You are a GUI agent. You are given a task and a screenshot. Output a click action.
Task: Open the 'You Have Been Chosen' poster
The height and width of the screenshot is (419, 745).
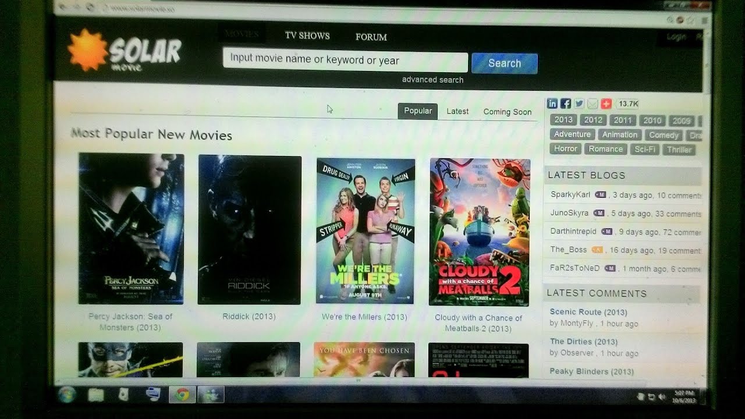tap(364, 359)
